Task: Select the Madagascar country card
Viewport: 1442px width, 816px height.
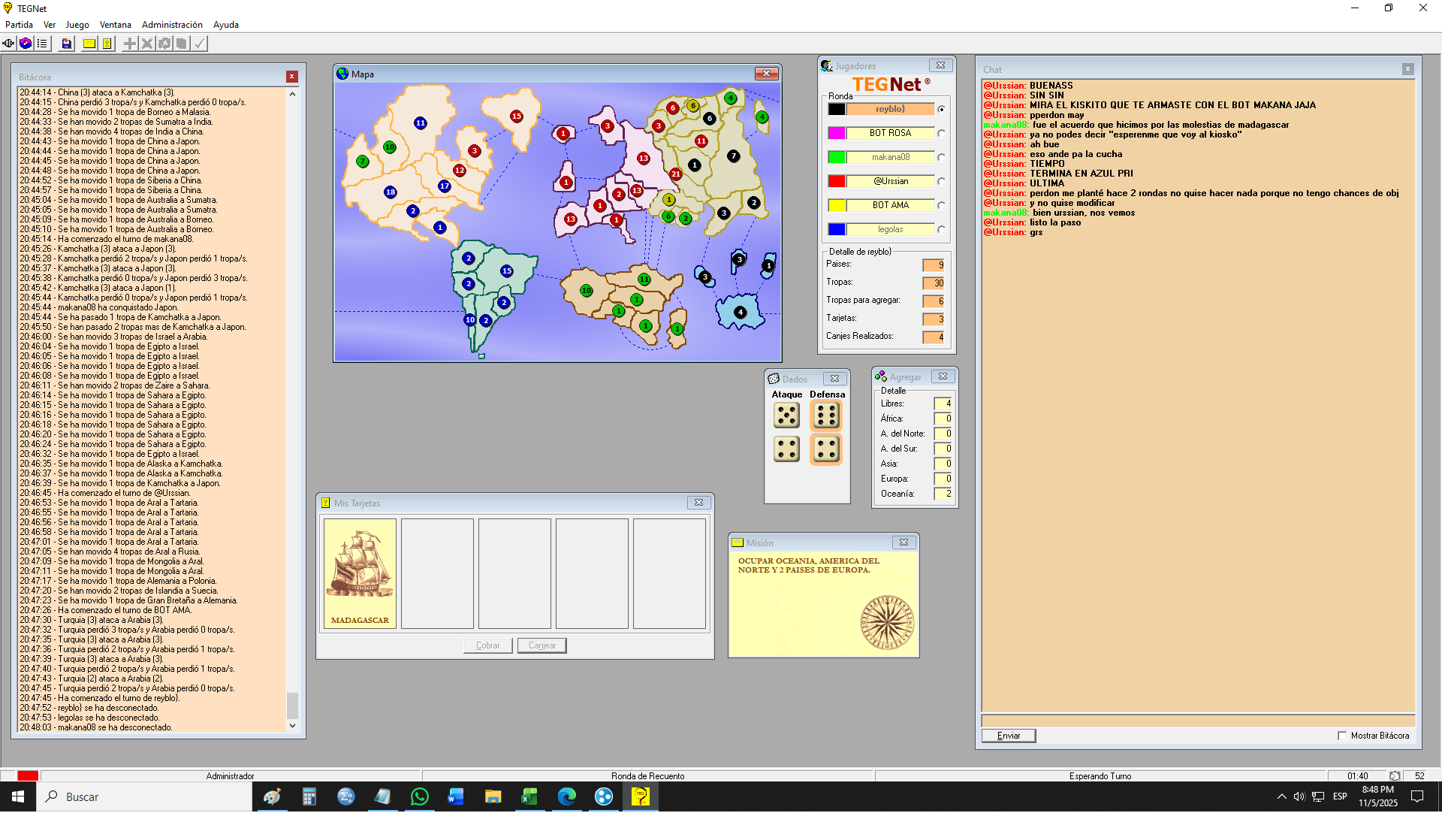Action: (x=360, y=573)
